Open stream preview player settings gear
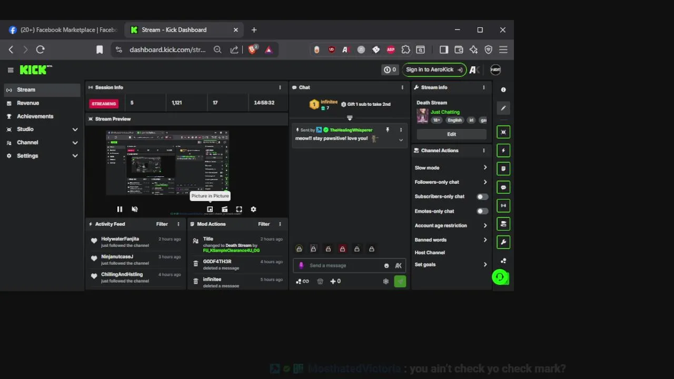Viewport: 674px width, 379px height. pyautogui.click(x=253, y=209)
